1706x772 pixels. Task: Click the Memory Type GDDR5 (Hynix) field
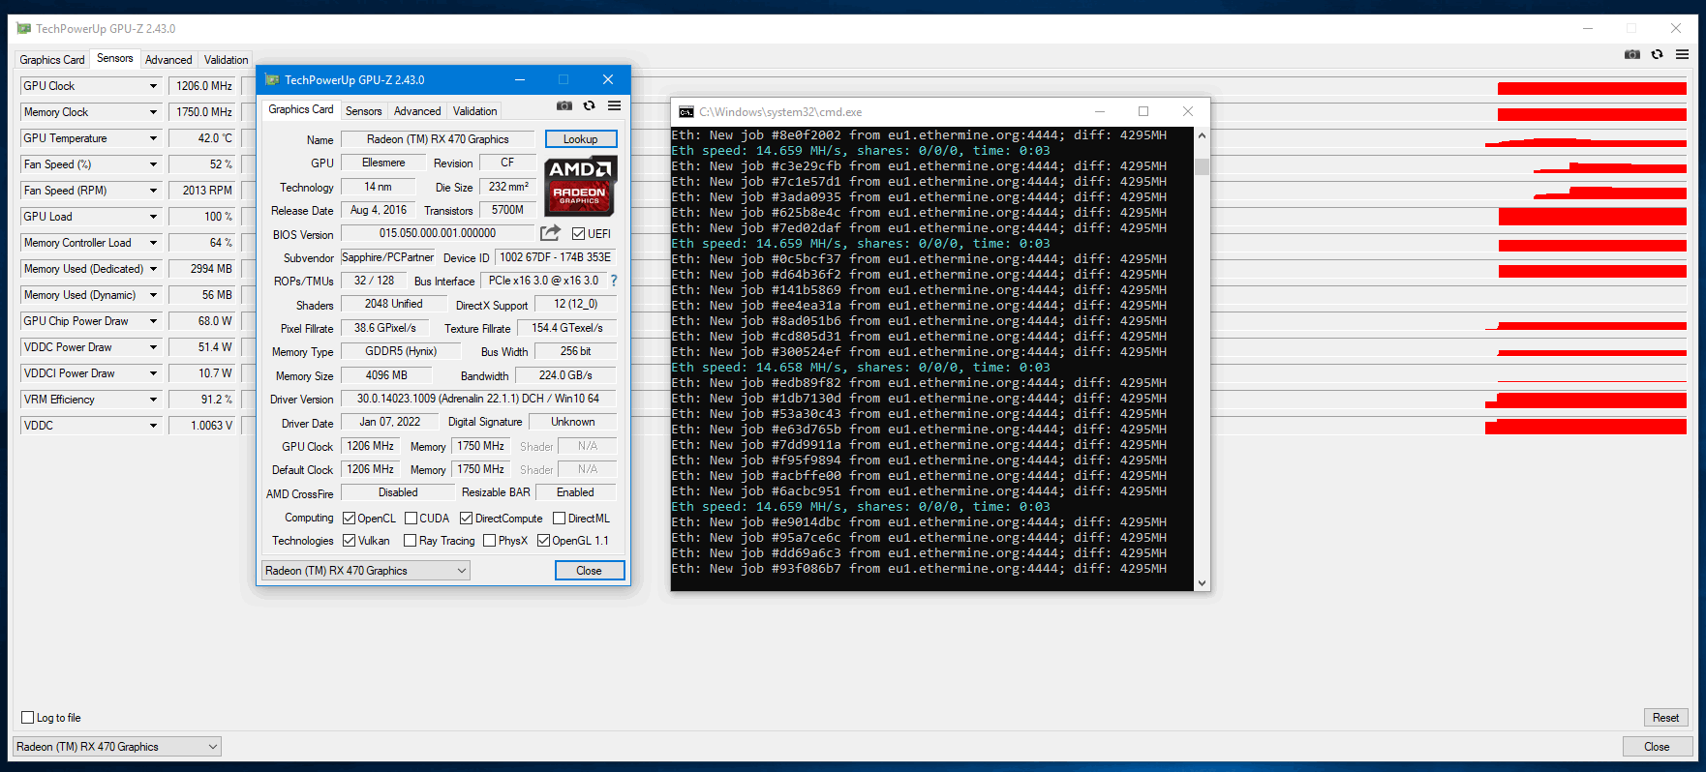pyautogui.click(x=401, y=351)
